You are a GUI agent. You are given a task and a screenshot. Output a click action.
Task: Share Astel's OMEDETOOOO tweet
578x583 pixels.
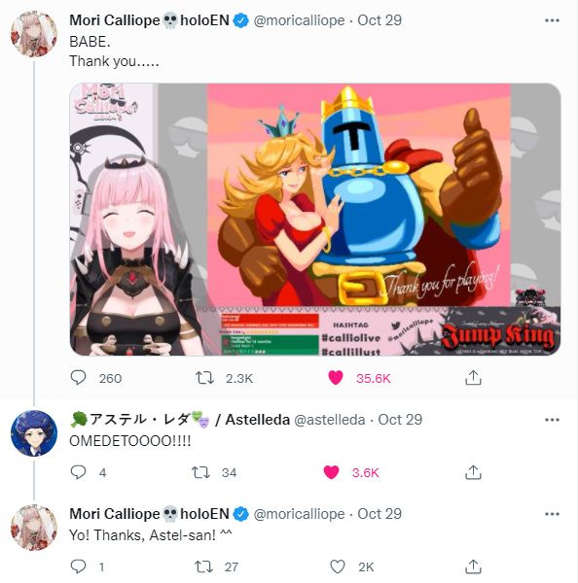pyautogui.click(x=473, y=472)
